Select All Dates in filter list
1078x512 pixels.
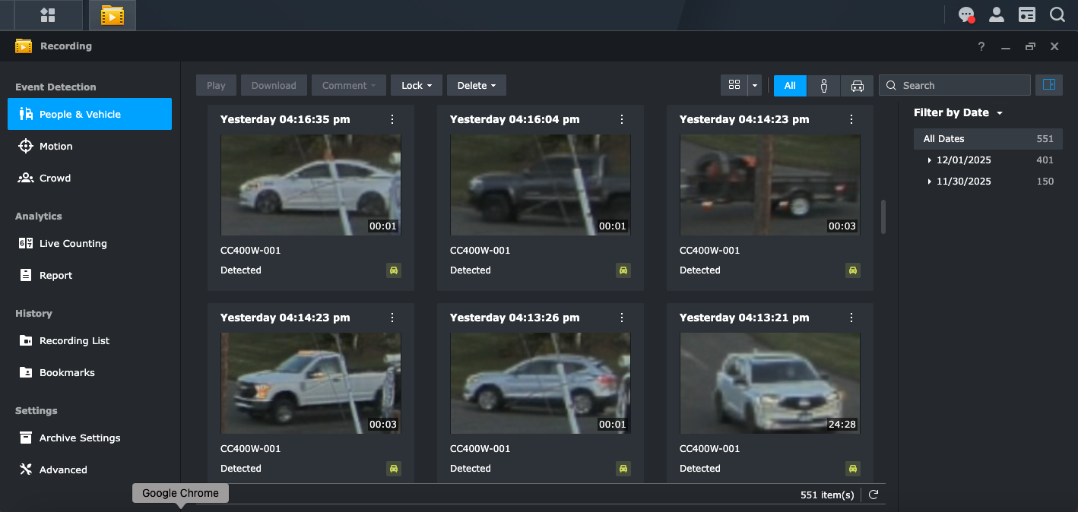[x=943, y=139]
